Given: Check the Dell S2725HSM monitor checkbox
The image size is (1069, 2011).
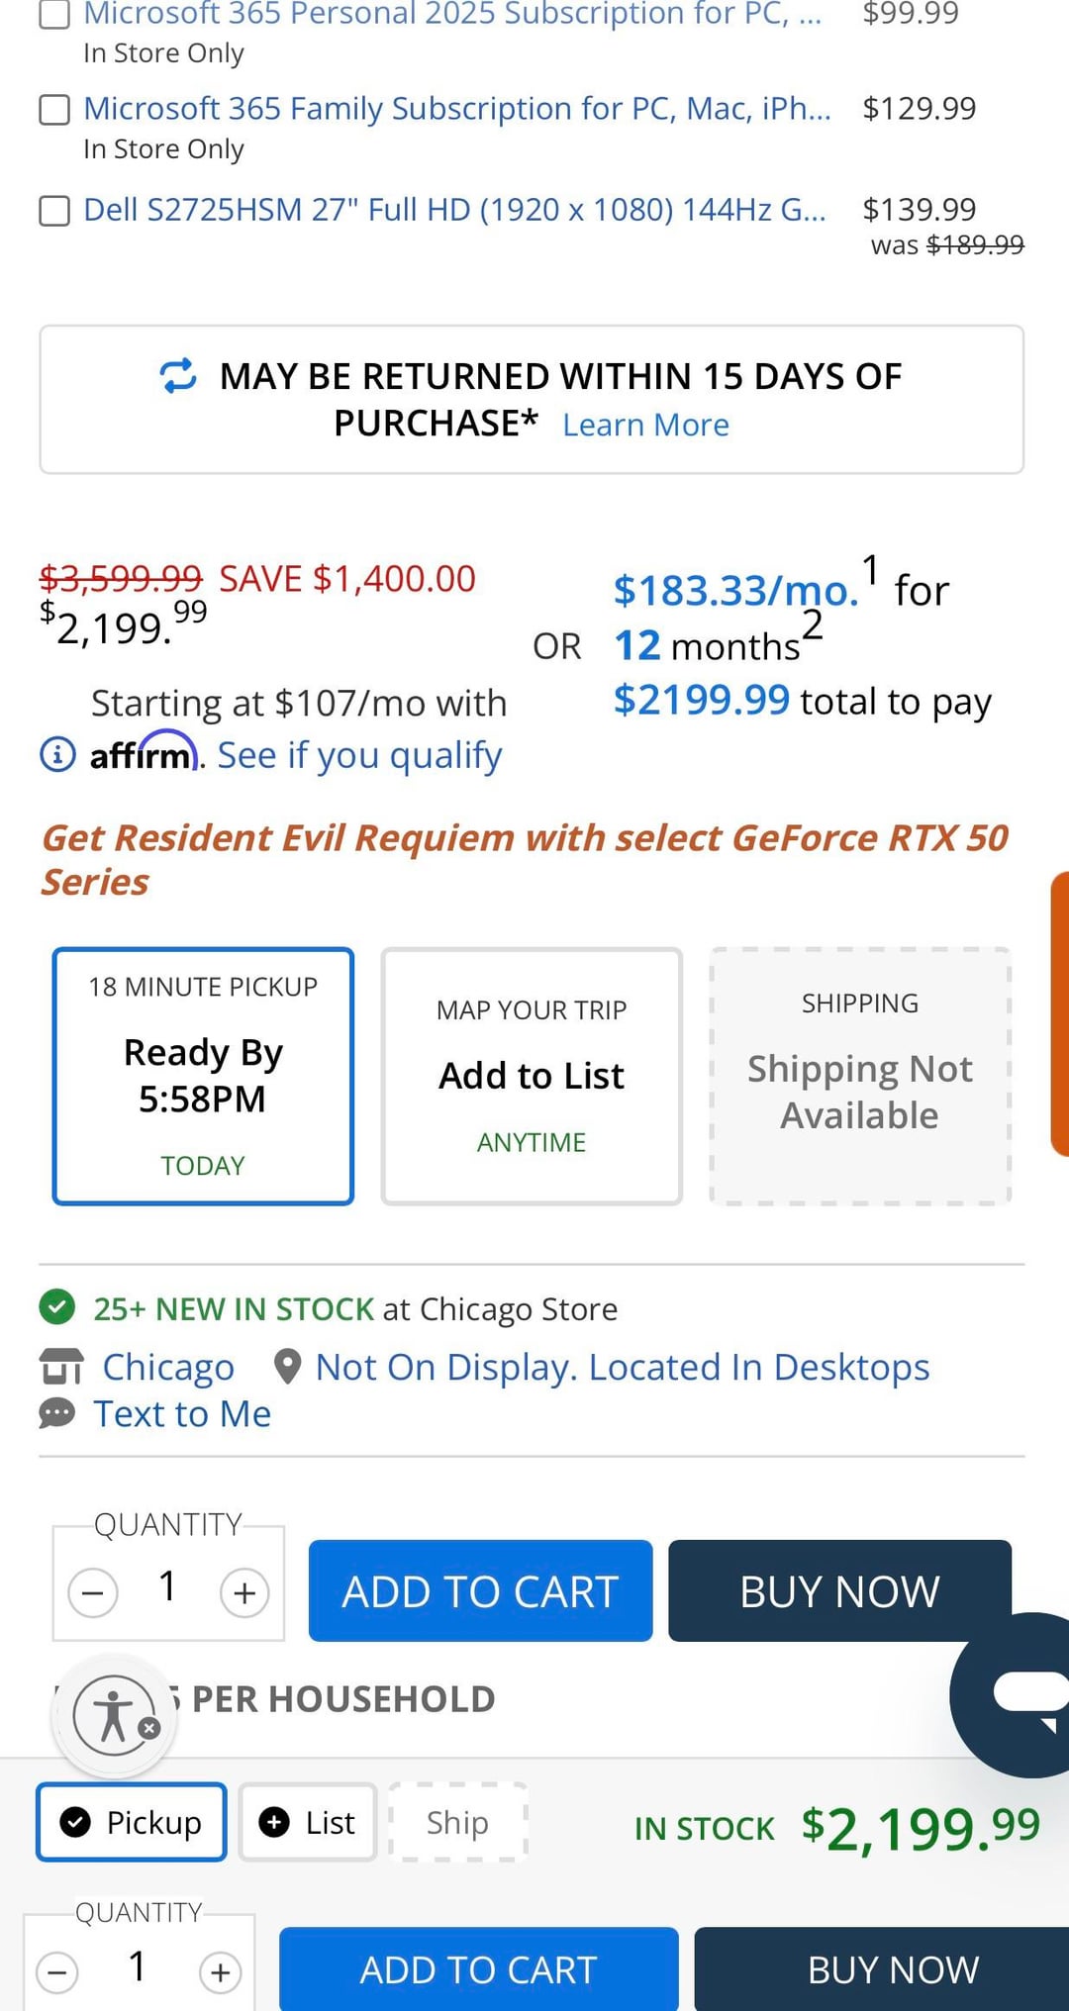Looking at the screenshot, I should point(54,211).
